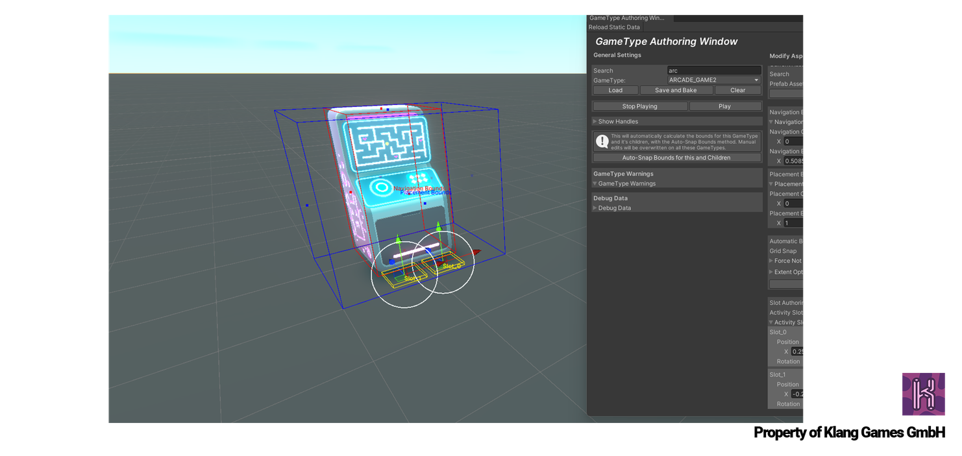Select the yellow Slot_0 marker in scene
Viewport: 962px width, 456px height.
[447, 266]
